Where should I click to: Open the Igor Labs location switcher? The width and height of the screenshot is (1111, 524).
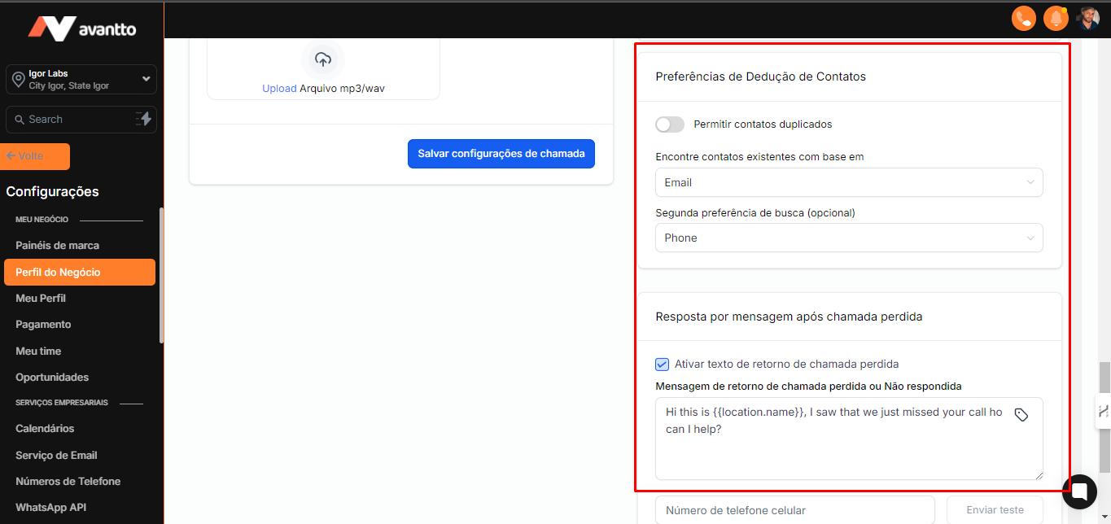(81, 79)
